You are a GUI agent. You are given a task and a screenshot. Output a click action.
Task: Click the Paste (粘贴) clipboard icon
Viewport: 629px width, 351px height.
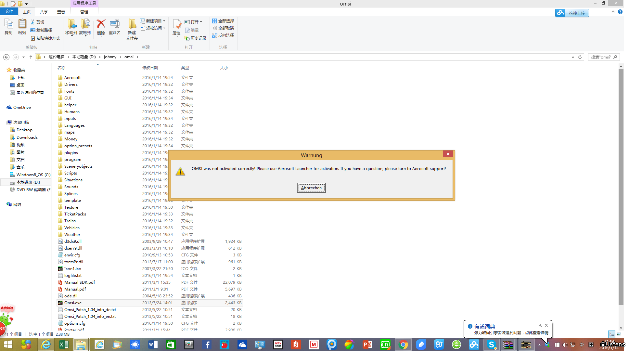[x=22, y=24]
